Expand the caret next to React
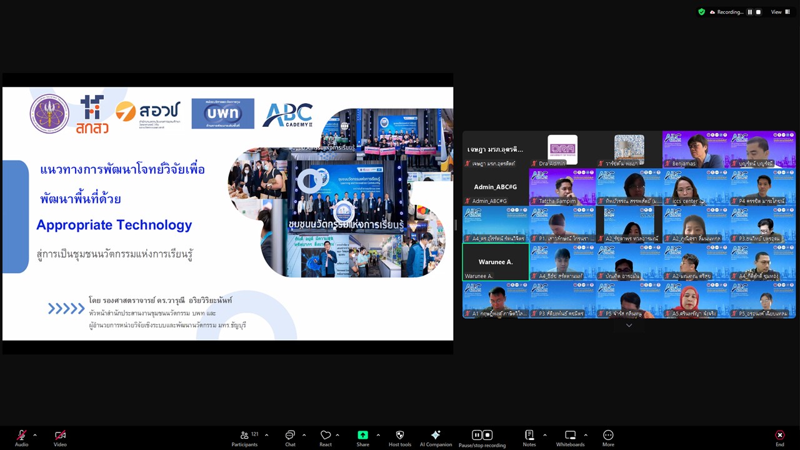Image resolution: width=800 pixels, height=450 pixels. point(337,435)
